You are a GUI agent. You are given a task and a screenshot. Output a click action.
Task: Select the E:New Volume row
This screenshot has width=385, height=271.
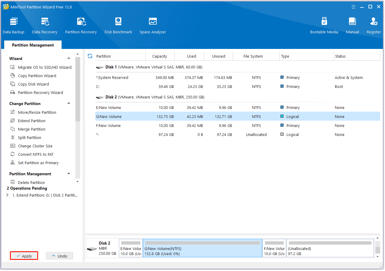(238, 107)
